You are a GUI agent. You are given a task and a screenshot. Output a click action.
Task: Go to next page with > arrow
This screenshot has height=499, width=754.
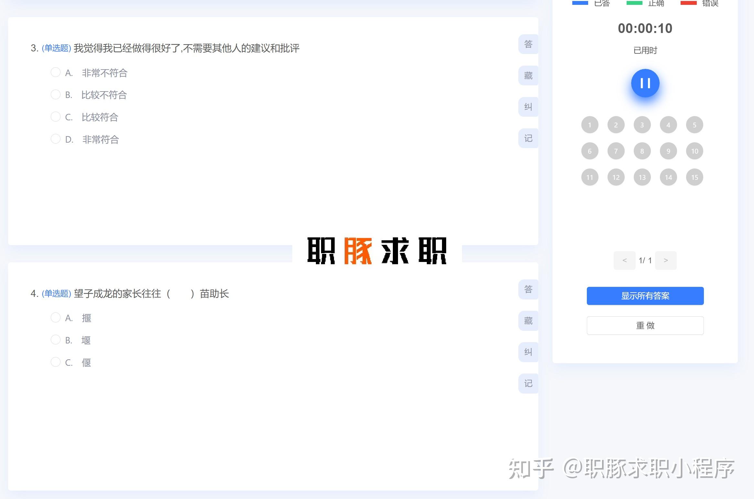pyautogui.click(x=665, y=260)
